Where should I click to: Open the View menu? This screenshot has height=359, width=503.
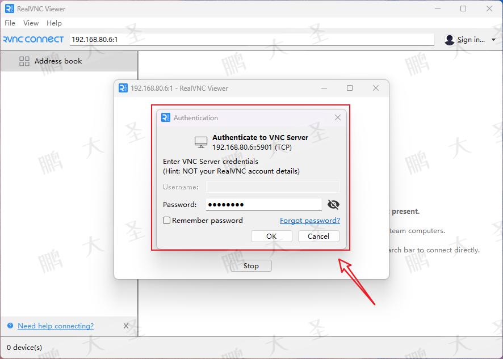[x=31, y=23]
